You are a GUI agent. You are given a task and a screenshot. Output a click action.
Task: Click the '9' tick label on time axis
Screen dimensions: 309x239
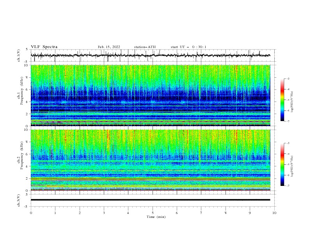tap(250, 213)
